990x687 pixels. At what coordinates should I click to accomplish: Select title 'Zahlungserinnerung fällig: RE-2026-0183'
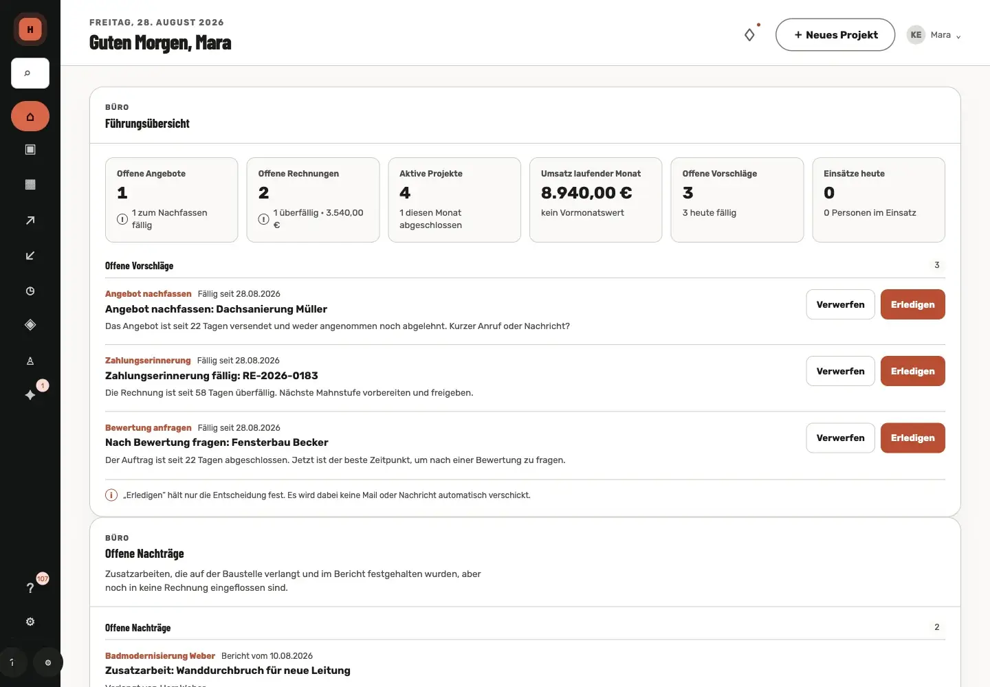point(212,376)
